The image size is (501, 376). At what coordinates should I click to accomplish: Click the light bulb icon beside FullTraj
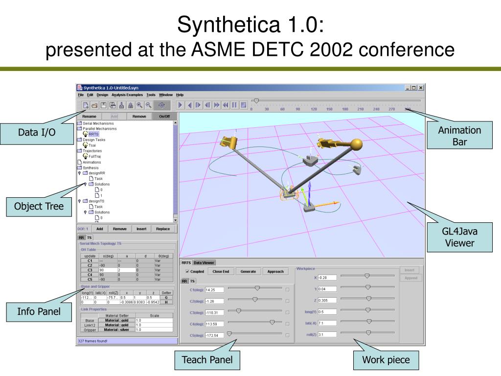(85, 156)
